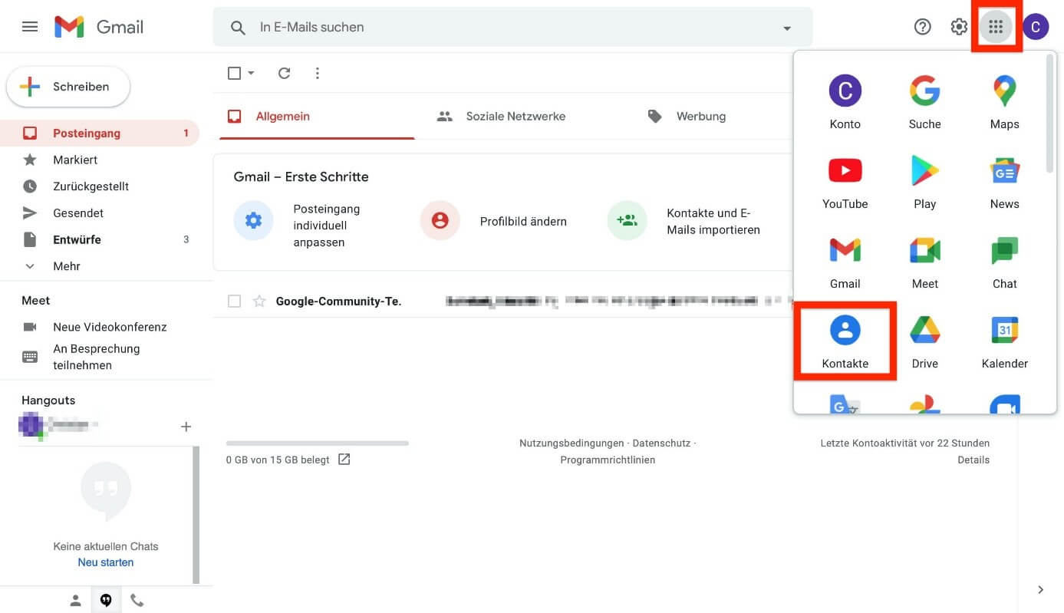Open Kontakte from the apps grid
1064x613 pixels.
coord(845,341)
